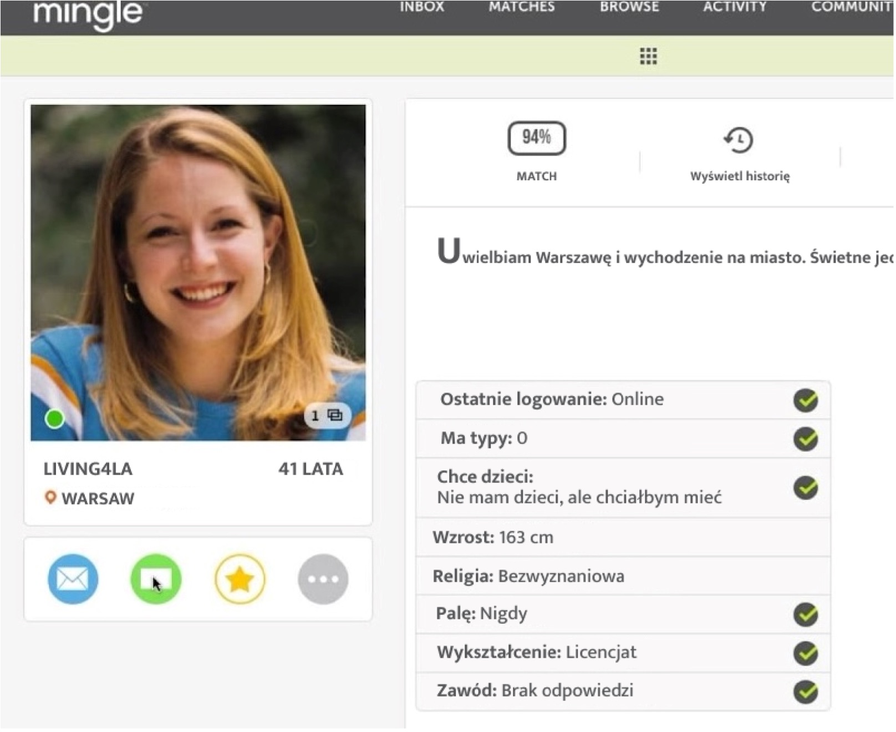This screenshot has height=732, width=896.
Task: Click the location pin next to WARSAW
Action: (x=49, y=498)
